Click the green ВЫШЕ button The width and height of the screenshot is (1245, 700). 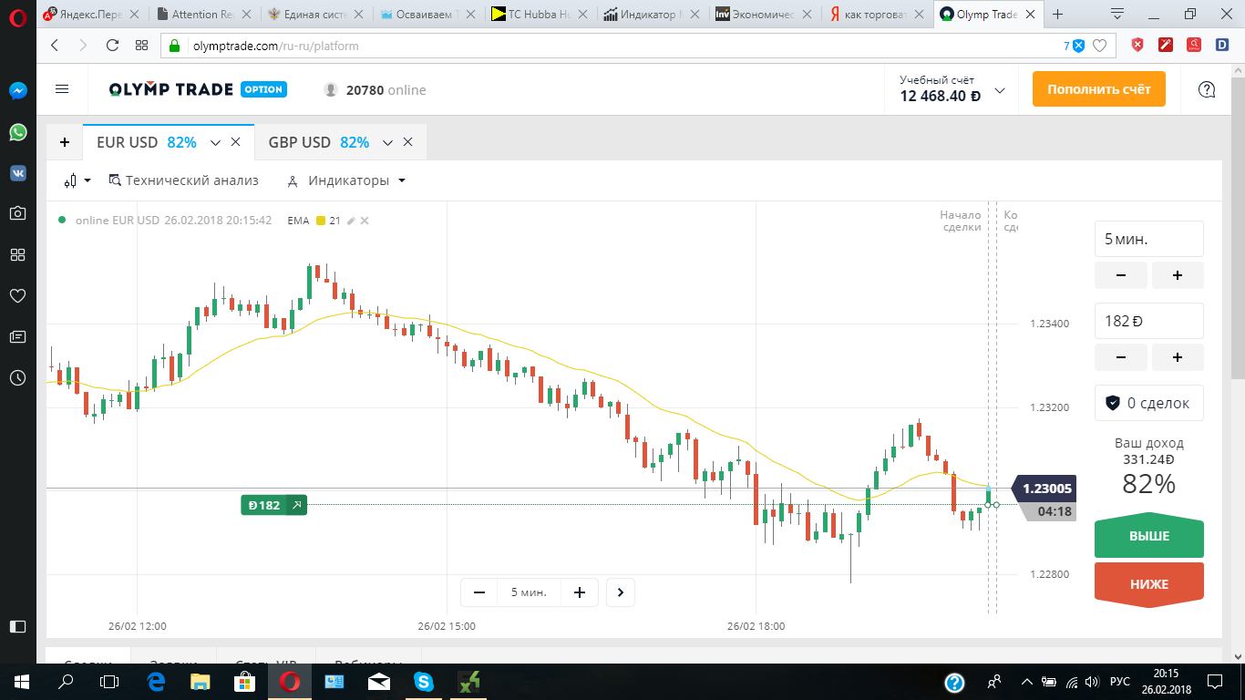[1149, 537]
